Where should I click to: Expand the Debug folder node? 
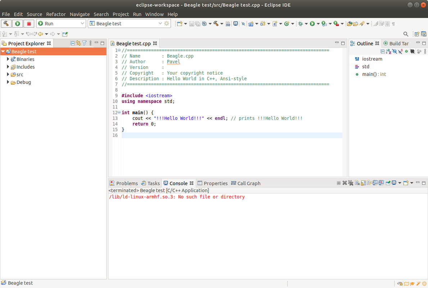8,82
